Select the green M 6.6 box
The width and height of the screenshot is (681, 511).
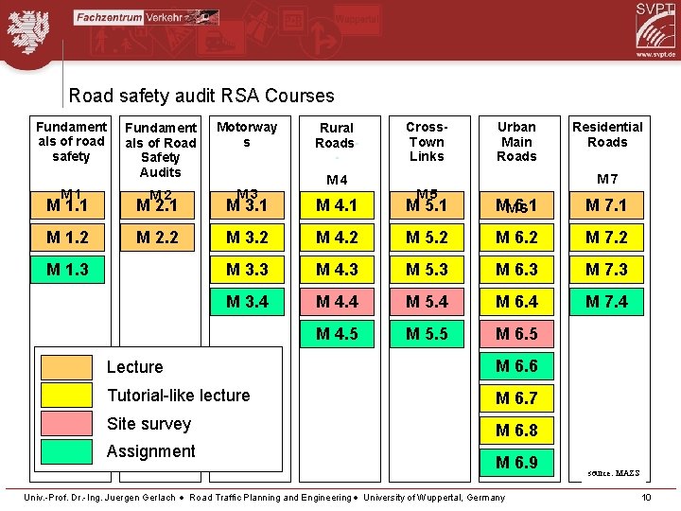click(516, 366)
